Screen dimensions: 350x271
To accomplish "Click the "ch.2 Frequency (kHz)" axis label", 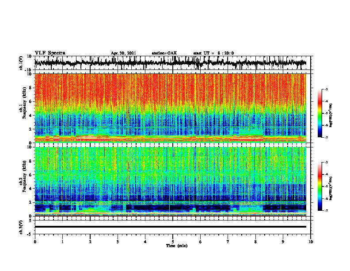I will [x=23, y=176].
